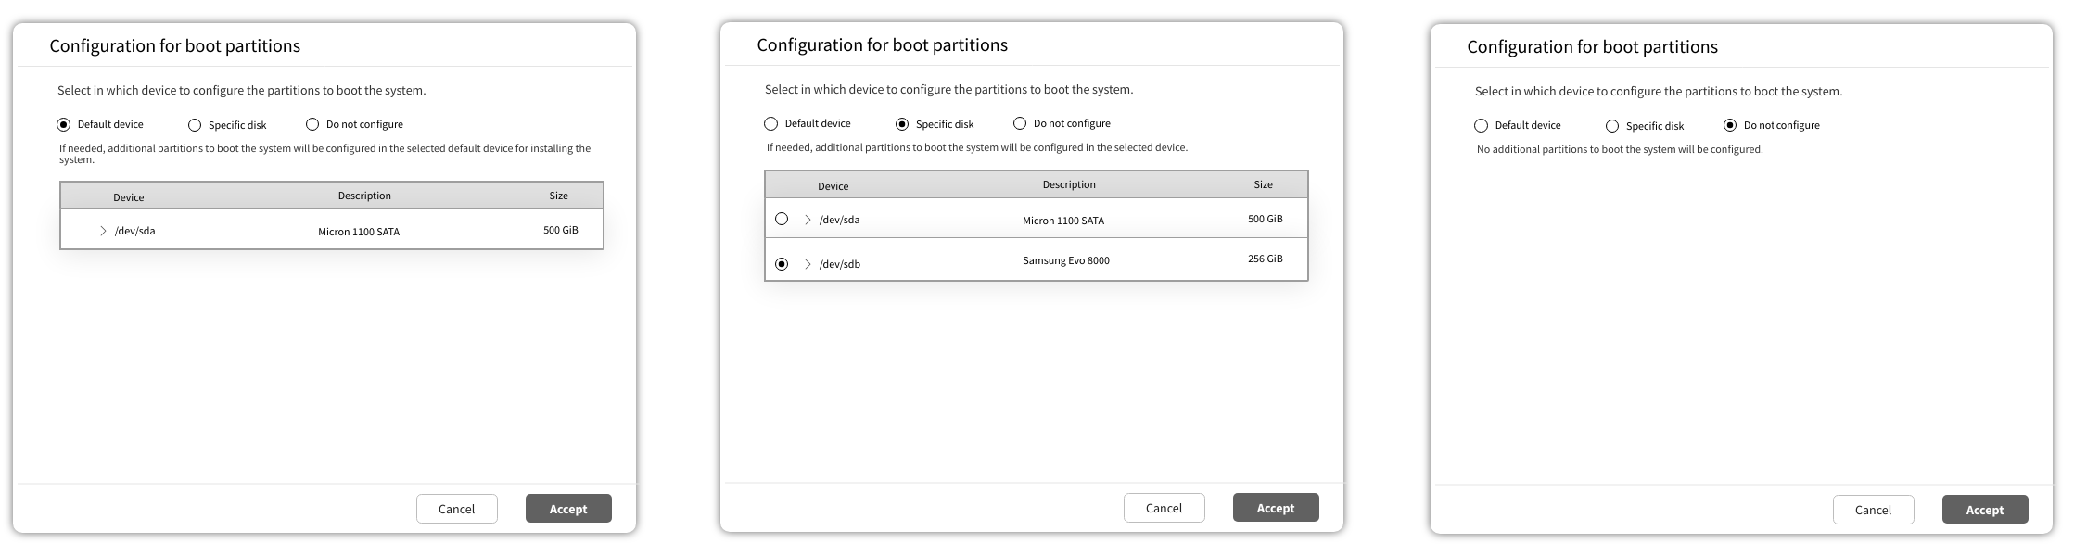The height and width of the screenshot is (556, 2074).
Task: Click Device column header in left dialog
Action: [129, 197]
